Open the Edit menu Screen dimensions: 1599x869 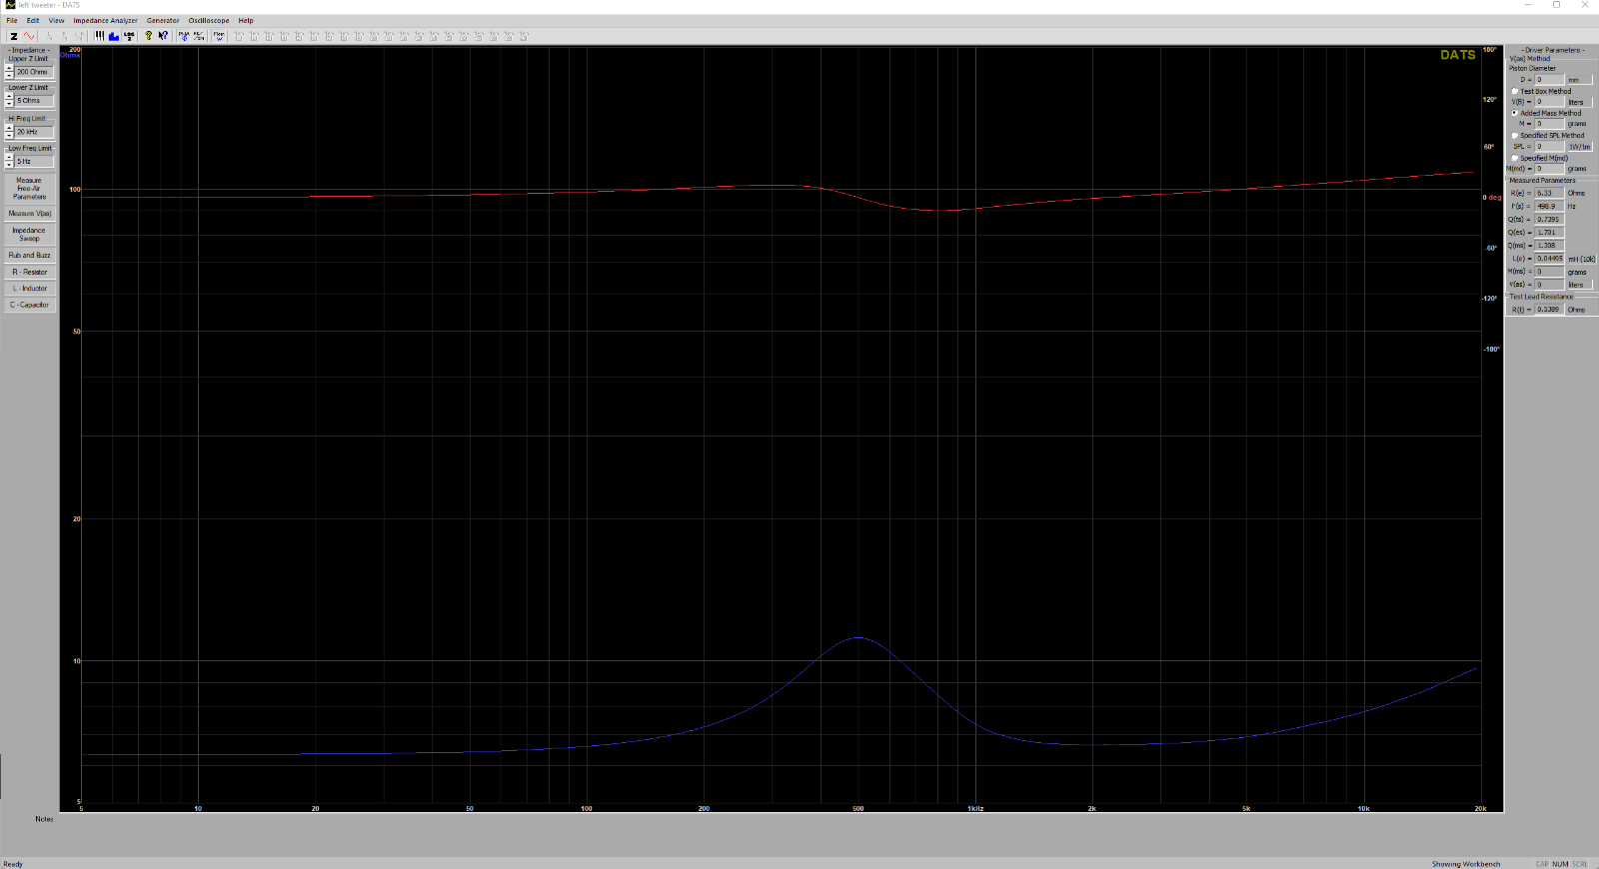(33, 20)
